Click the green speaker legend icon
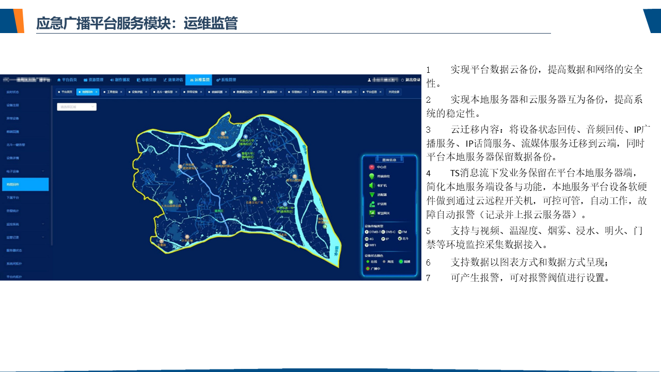The image size is (661, 372). coord(371,185)
